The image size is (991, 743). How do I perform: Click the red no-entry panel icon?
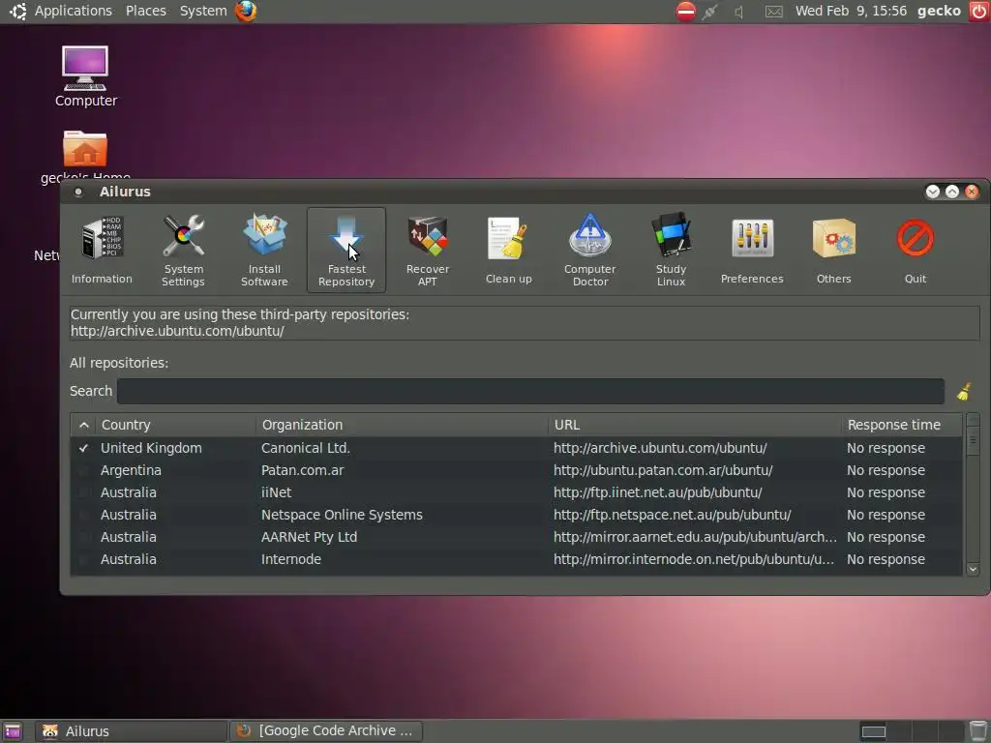coord(686,11)
